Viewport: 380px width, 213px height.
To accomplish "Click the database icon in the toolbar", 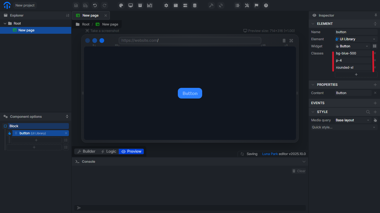I will 195,5.
